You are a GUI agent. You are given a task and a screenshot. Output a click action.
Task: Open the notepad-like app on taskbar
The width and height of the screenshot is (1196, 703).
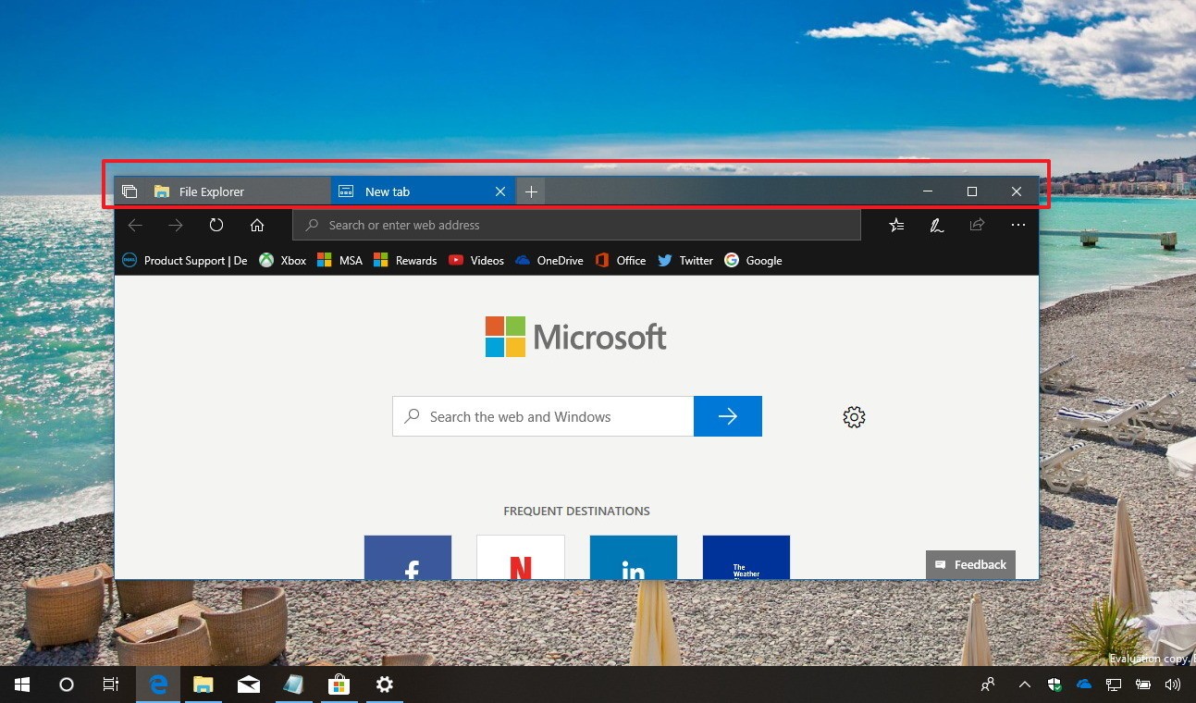tap(293, 684)
